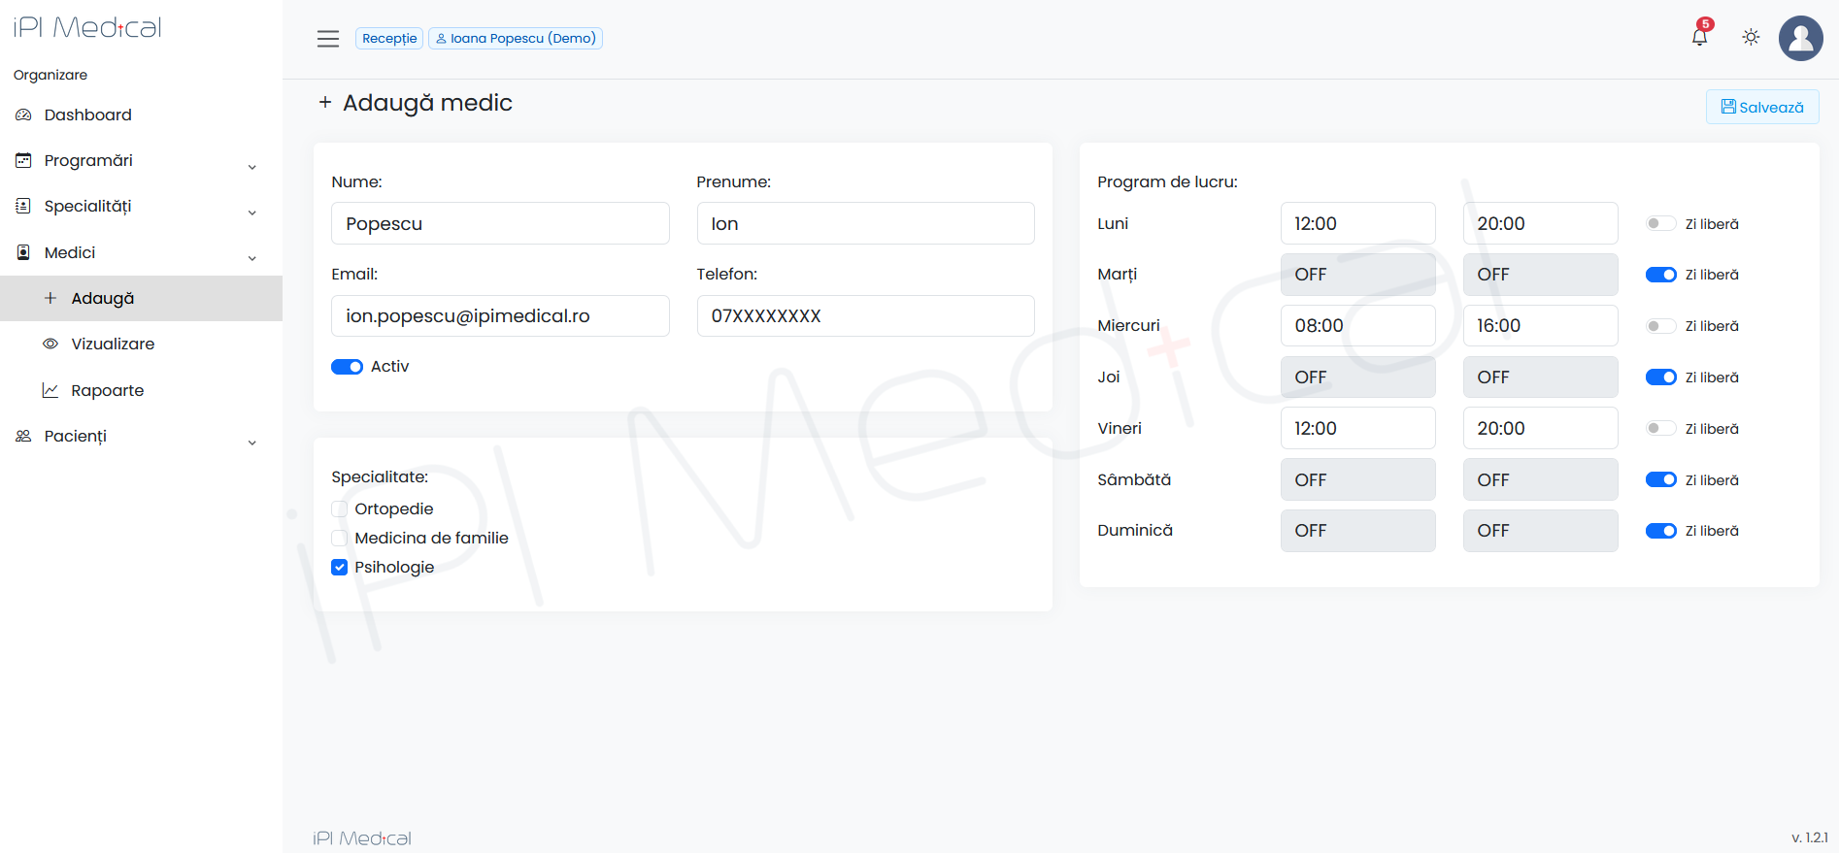Toggle the light/dark theme sun icon
The width and height of the screenshot is (1839, 853).
pos(1751,38)
